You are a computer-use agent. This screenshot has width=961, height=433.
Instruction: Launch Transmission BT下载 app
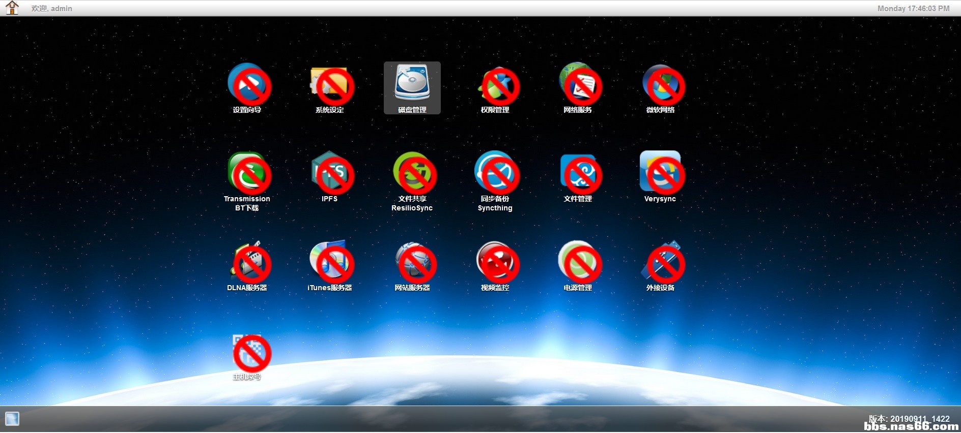point(247,173)
